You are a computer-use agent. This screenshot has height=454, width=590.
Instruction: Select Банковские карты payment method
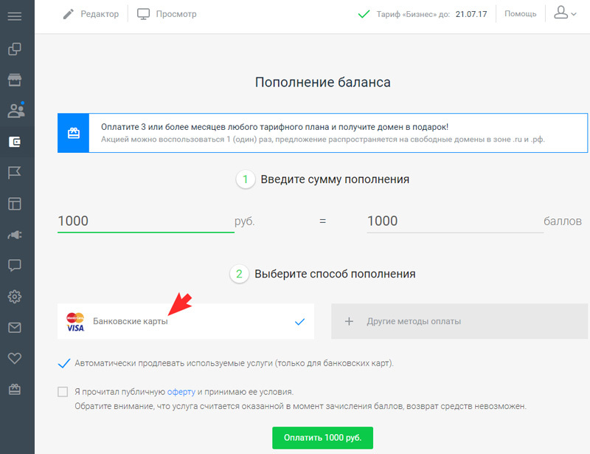pos(186,321)
